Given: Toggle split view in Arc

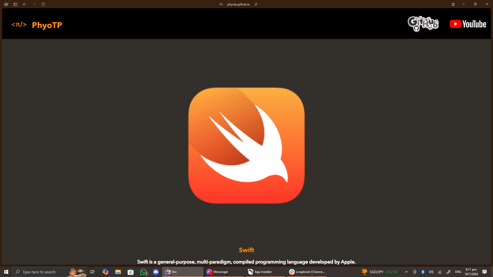Looking at the screenshot, I should coord(453,4).
